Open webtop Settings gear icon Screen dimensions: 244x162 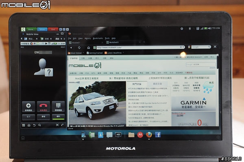pos(182,28)
